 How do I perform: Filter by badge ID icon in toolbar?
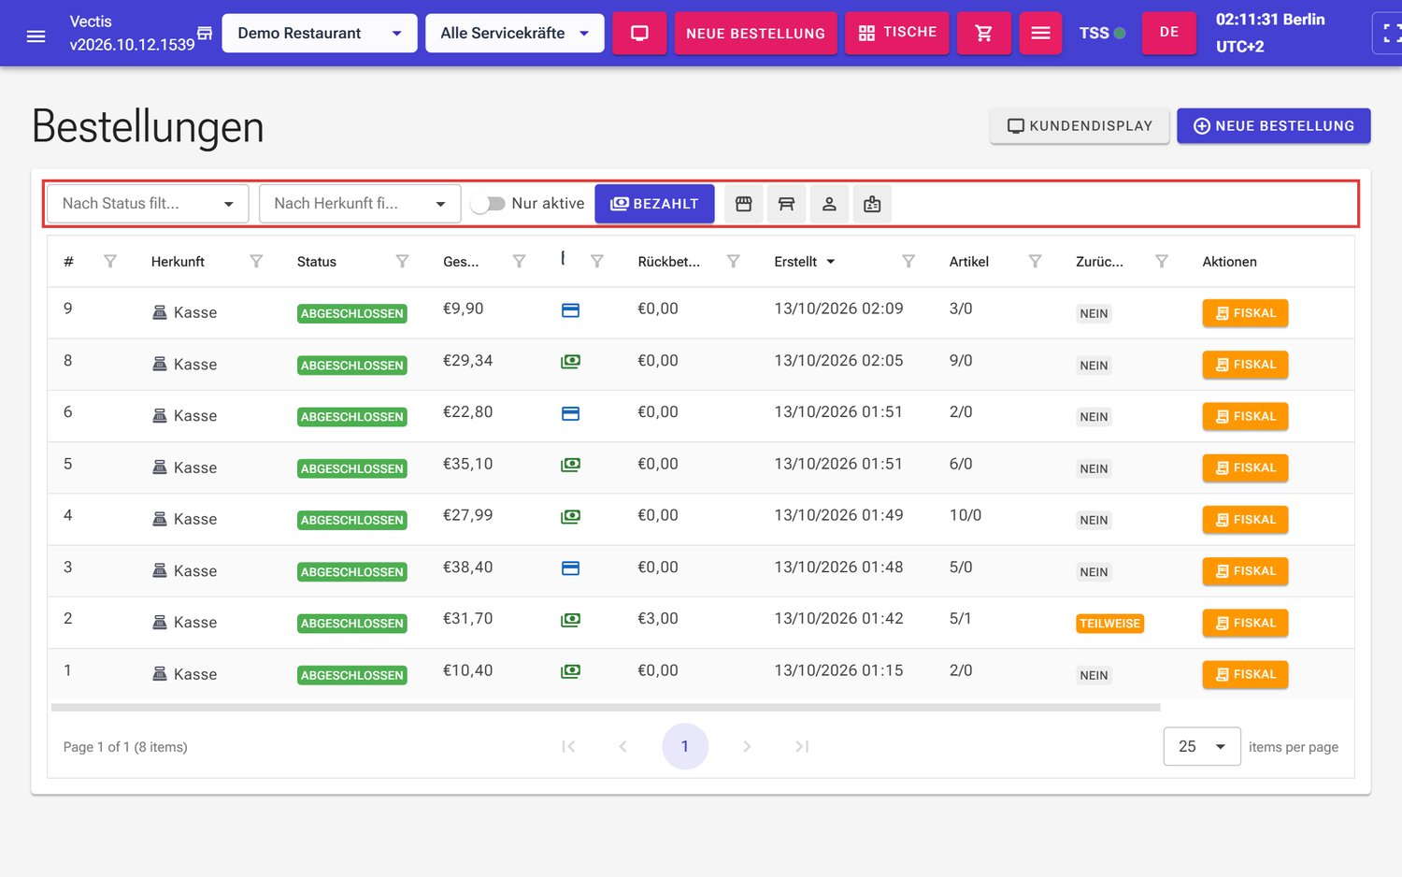click(x=872, y=204)
